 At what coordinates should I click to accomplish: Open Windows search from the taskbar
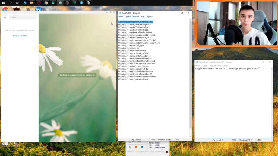(11, 3)
